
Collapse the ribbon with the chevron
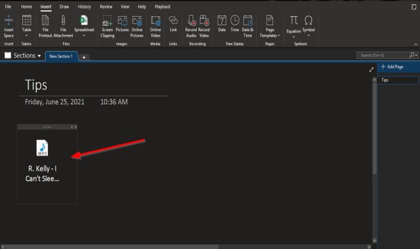(x=416, y=44)
